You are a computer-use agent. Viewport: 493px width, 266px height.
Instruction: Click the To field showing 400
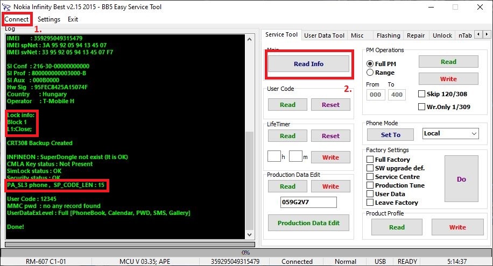[397, 95]
